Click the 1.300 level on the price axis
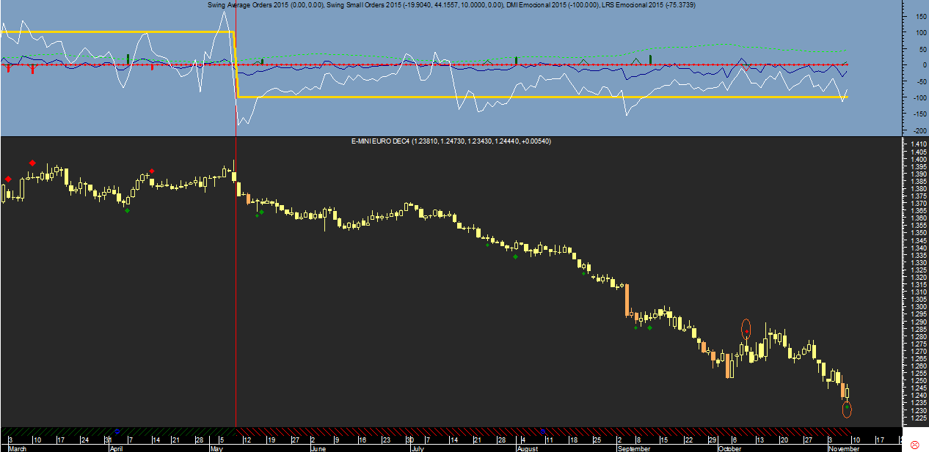Image resolution: width=929 pixels, height=452 pixels. 911,307
